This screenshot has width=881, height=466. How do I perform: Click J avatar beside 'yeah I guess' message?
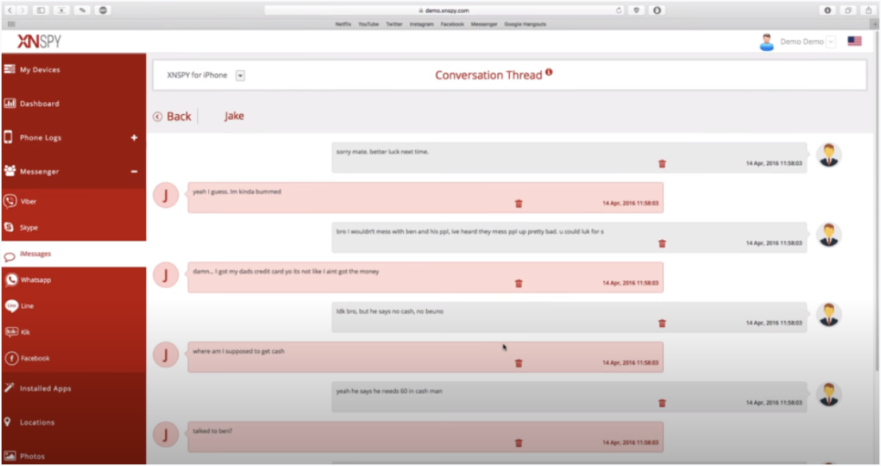coord(166,195)
